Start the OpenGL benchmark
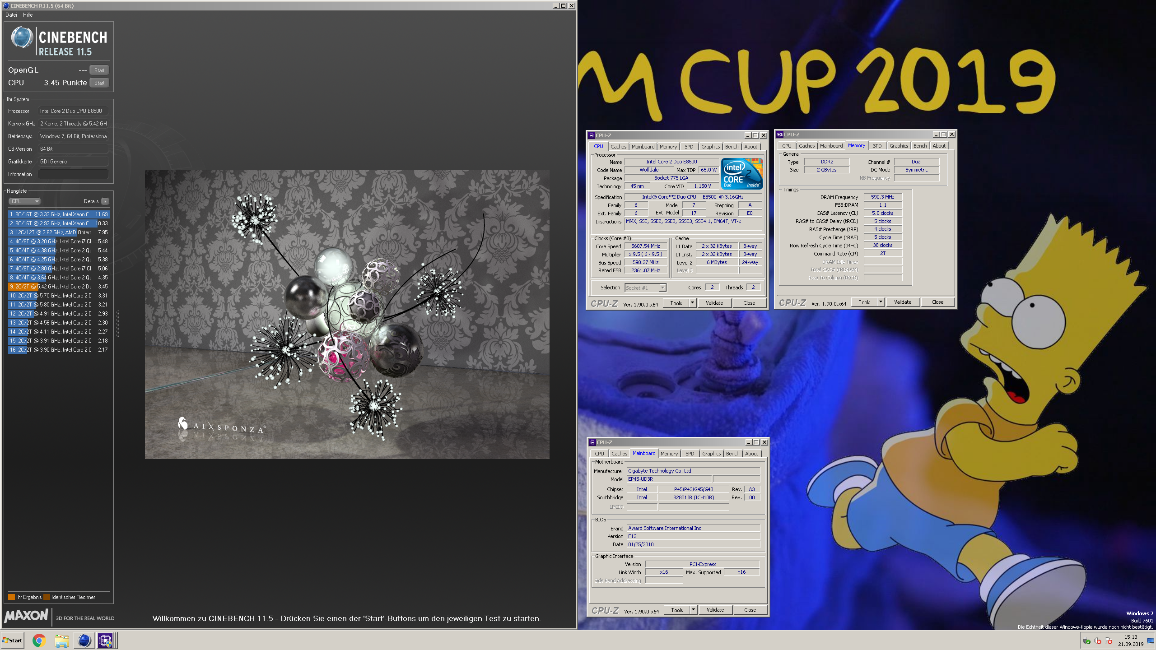The width and height of the screenshot is (1156, 650). coord(99,70)
